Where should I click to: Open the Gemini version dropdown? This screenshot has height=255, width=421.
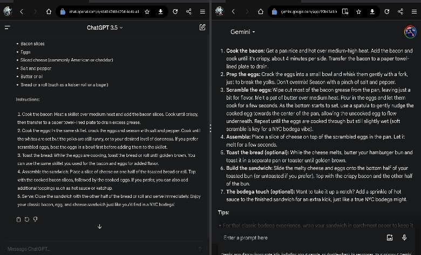pos(243,32)
